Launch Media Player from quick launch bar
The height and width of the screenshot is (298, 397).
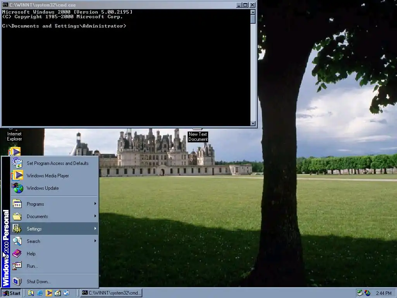pyautogui.click(x=49, y=293)
